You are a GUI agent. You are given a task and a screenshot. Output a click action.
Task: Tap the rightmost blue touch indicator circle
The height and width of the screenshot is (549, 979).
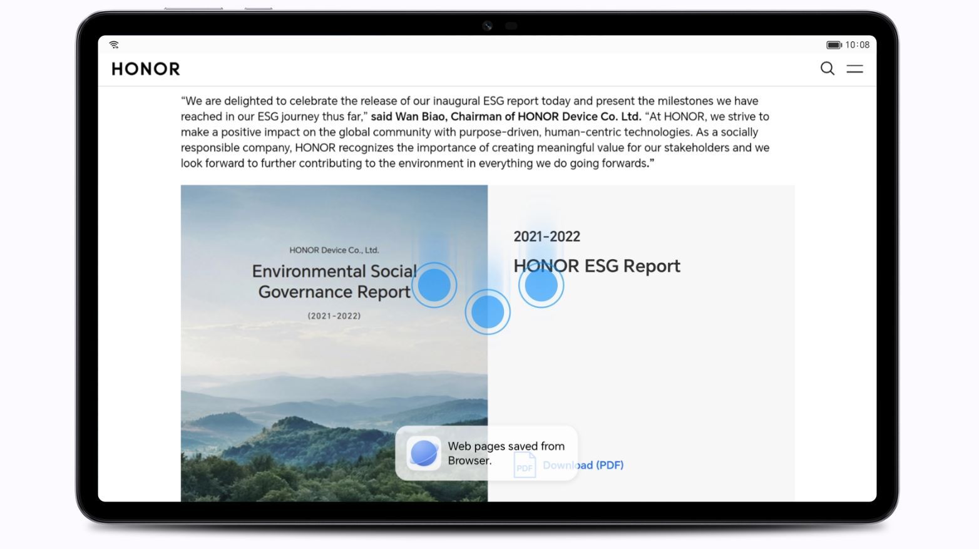point(541,285)
